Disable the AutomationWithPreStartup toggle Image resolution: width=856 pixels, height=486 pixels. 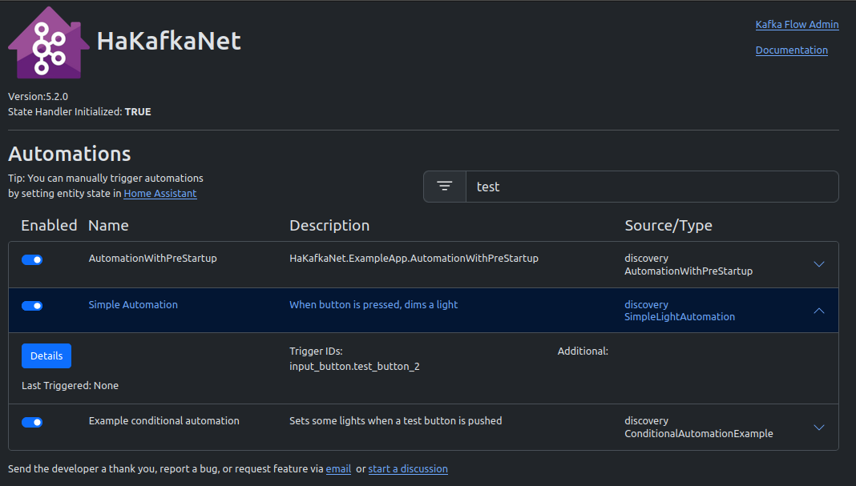pyautogui.click(x=32, y=259)
